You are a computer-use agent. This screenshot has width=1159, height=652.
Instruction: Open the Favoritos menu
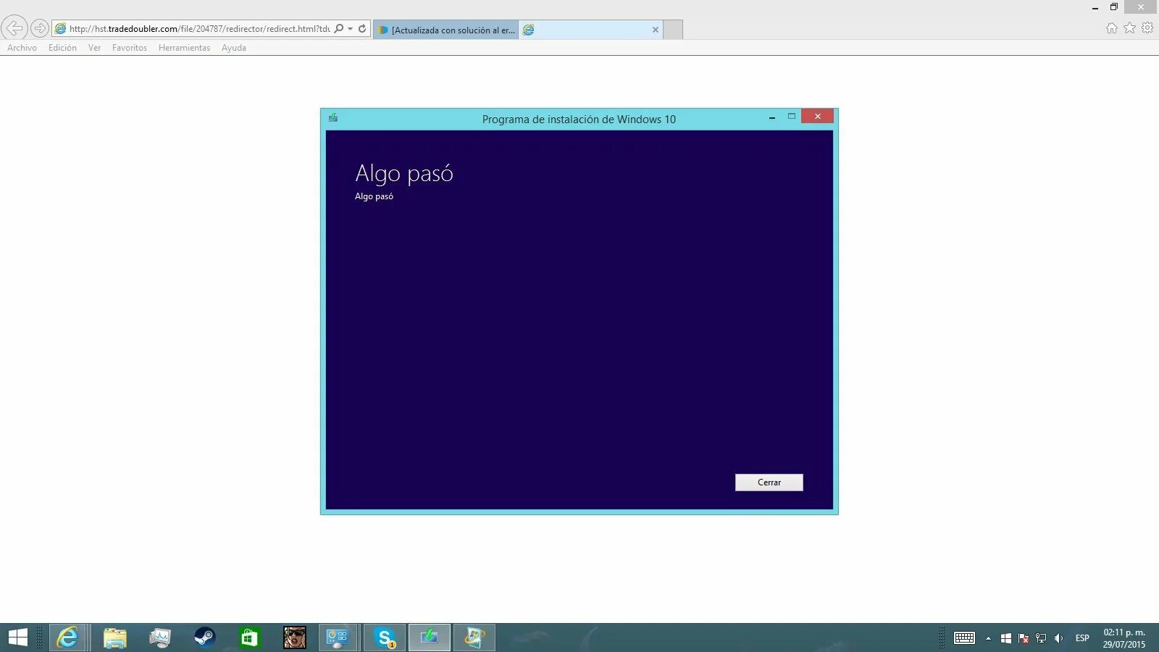click(130, 48)
